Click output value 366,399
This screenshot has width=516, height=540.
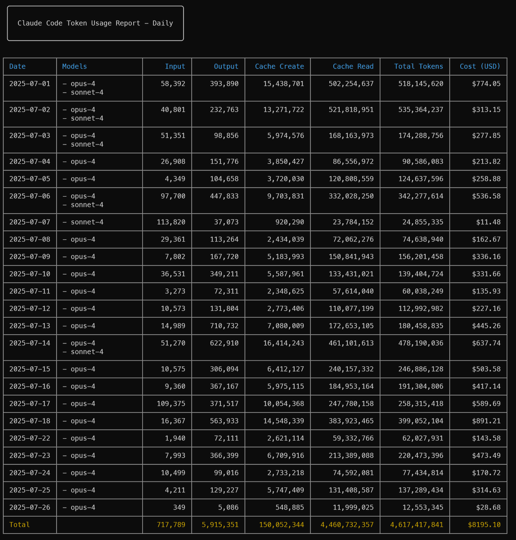point(224,456)
